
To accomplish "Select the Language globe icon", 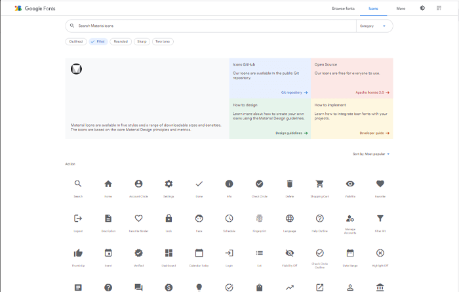I will coord(290,219).
